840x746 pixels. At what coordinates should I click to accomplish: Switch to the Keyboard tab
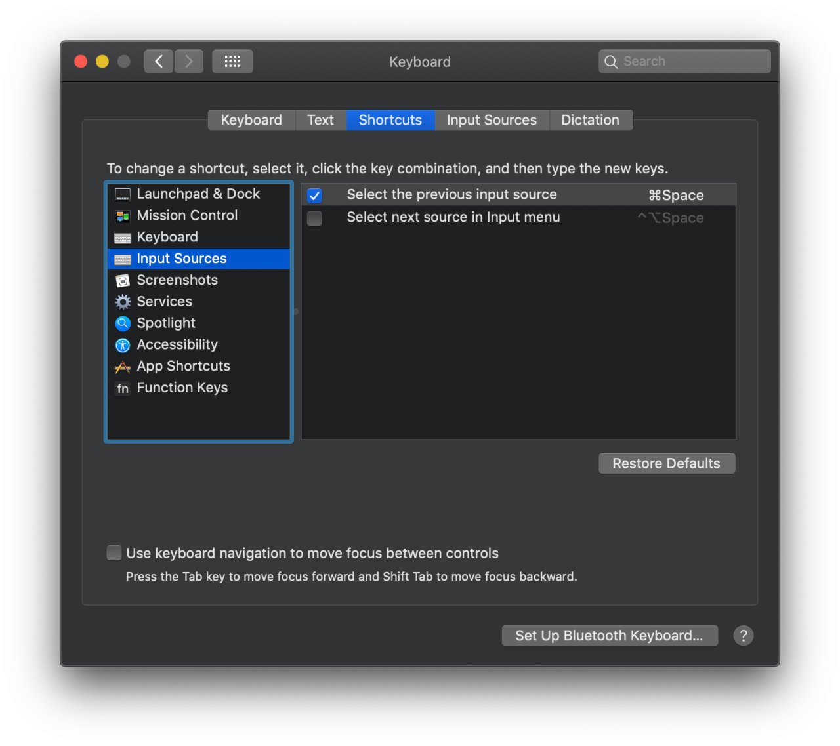click(251, 120)
